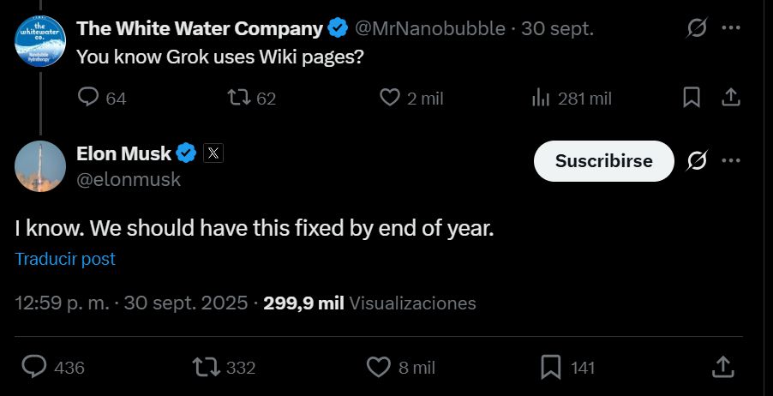Like Elon Musk's post with 8 mil likes

(379, 367)
